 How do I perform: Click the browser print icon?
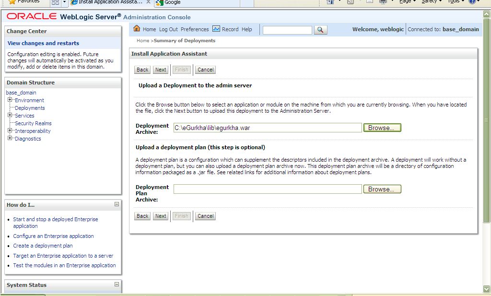[383, 1]
